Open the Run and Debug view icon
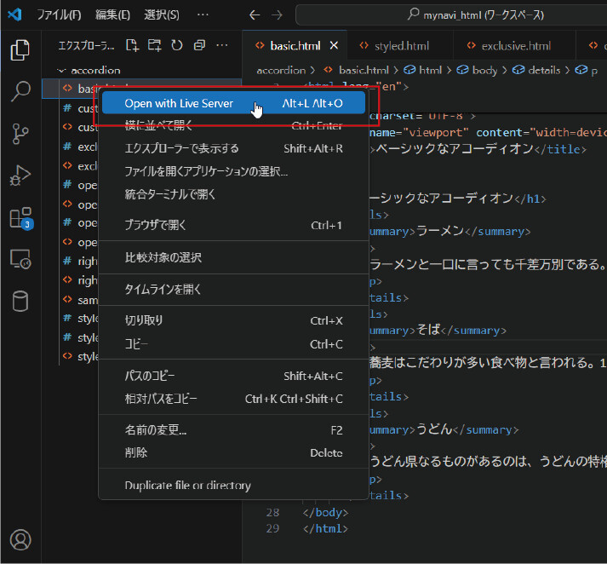This screenshot has height=564, width=607. pos(20,176)
